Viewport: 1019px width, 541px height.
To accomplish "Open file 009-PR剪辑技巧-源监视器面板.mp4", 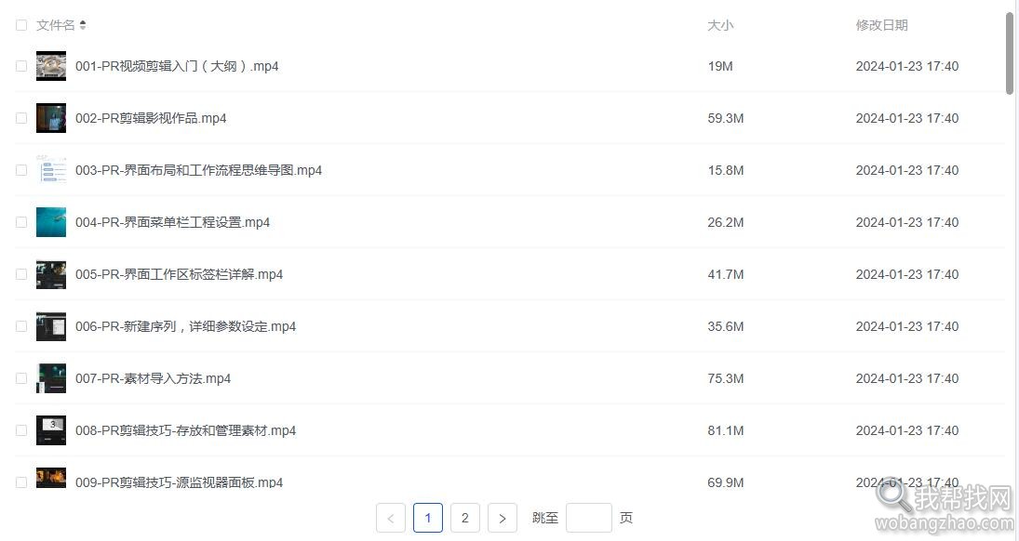I will coord(179,482).
